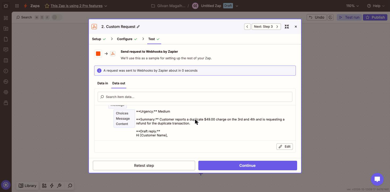The image size is (390, 192).
Task: Open add-components grid icon in bottom toolbar
Action: click(44, 186)
